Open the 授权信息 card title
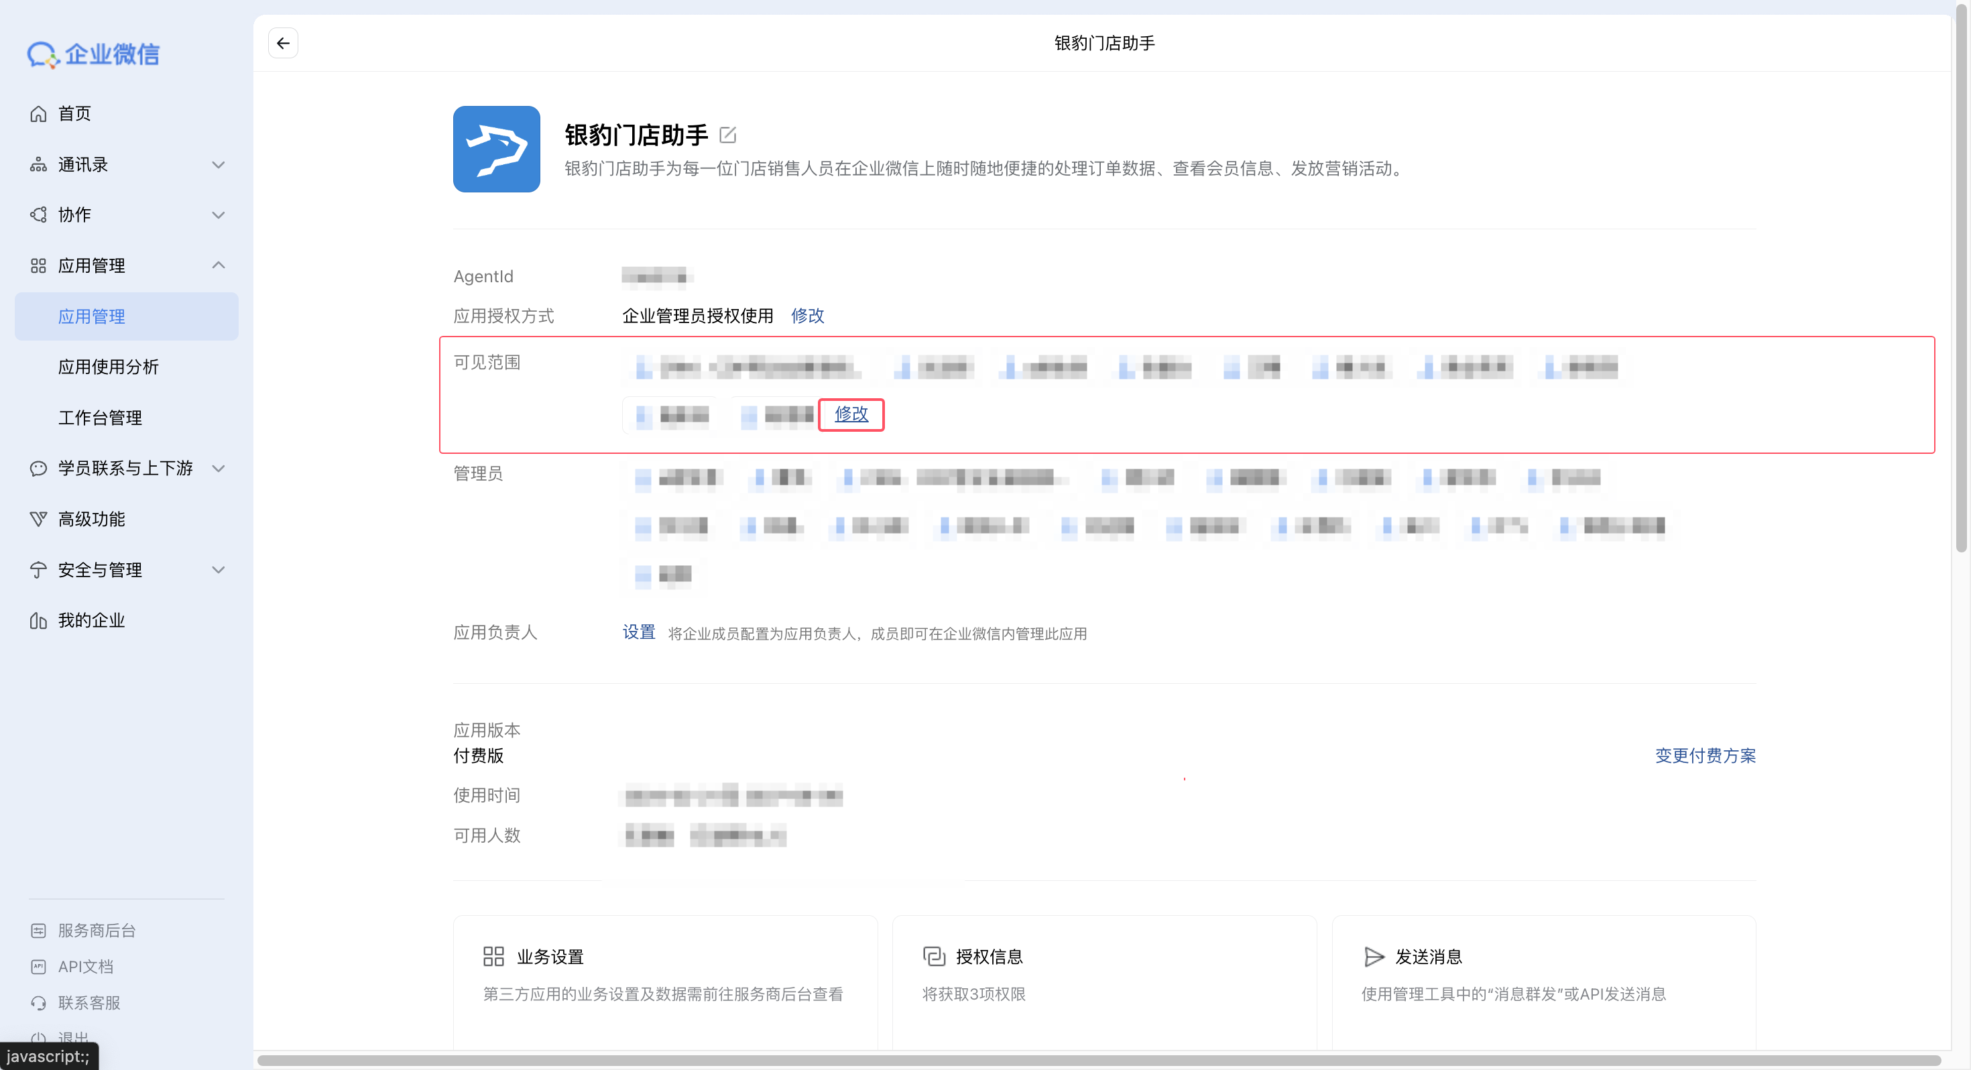 (990, 957)
